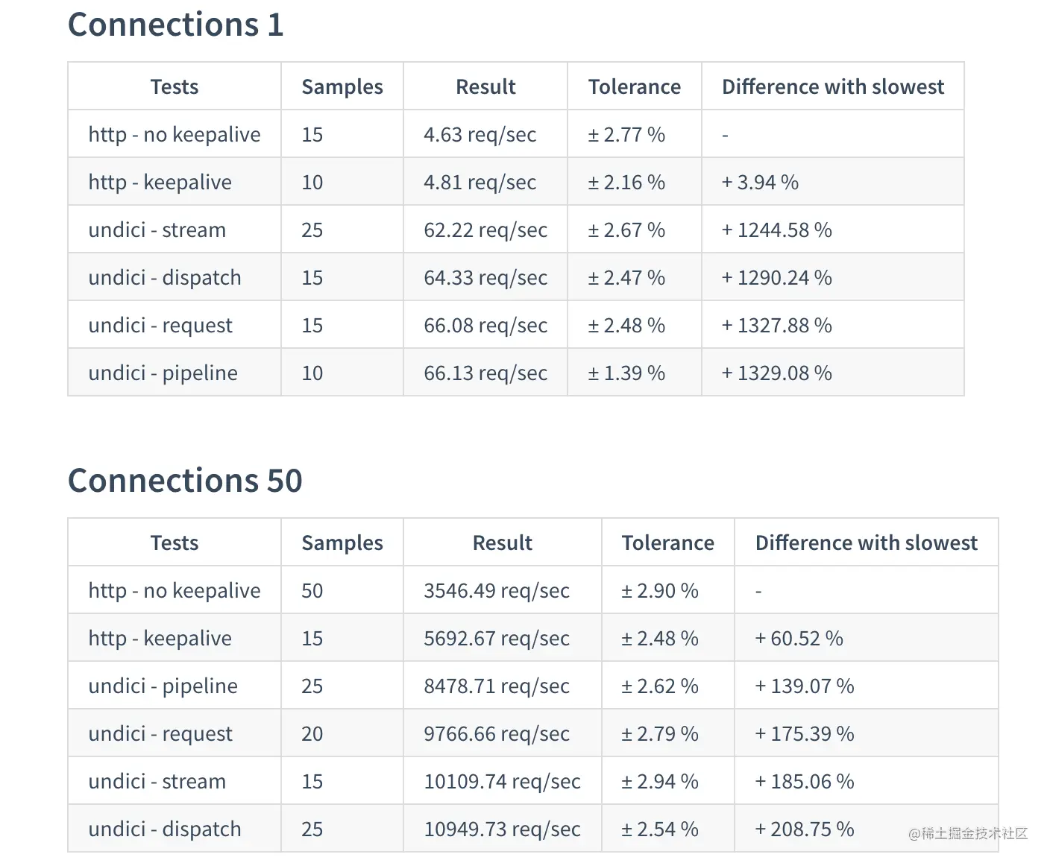
Task: Select the 4.81 req/sec result cell
Action: pos(485,182)
